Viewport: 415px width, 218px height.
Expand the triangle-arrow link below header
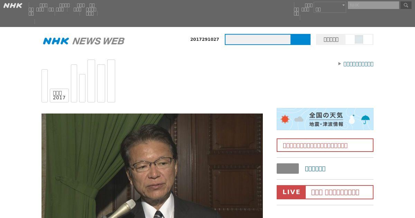pyautogui.click(x=356, y=64)
